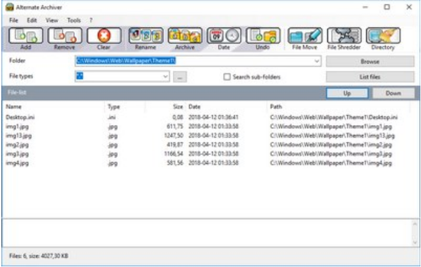The width and height of the screenshot is (421, 267).
Task: Expand the Folder path dropdown
Action: pyautogui.click(x=317, y=62)
